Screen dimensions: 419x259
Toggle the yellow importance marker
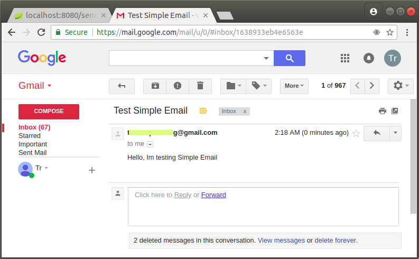203,110
